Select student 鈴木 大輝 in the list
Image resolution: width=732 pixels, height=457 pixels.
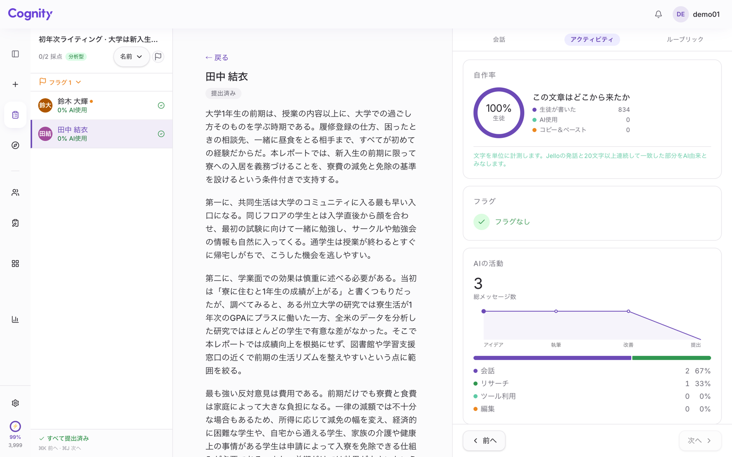click(x=102, y=106)
